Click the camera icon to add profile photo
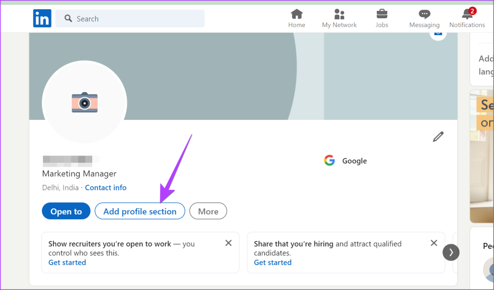This screenshot has height=290, width=494. click(84, 102)
